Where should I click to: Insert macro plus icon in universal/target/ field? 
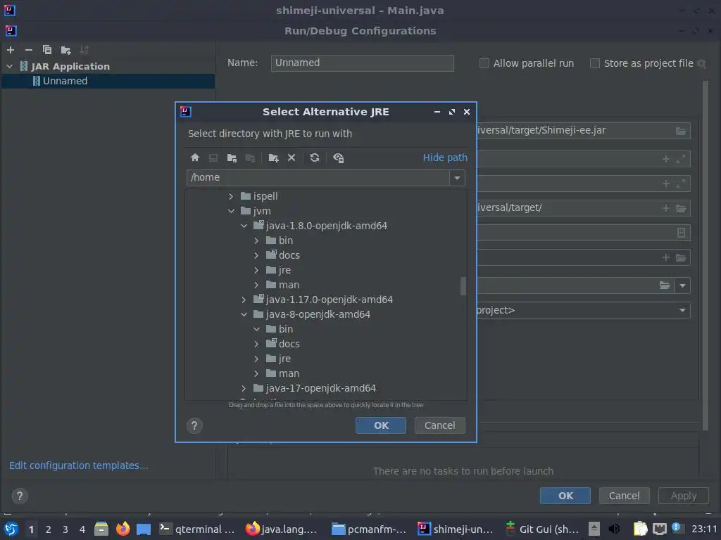click(x=665, y=208)
